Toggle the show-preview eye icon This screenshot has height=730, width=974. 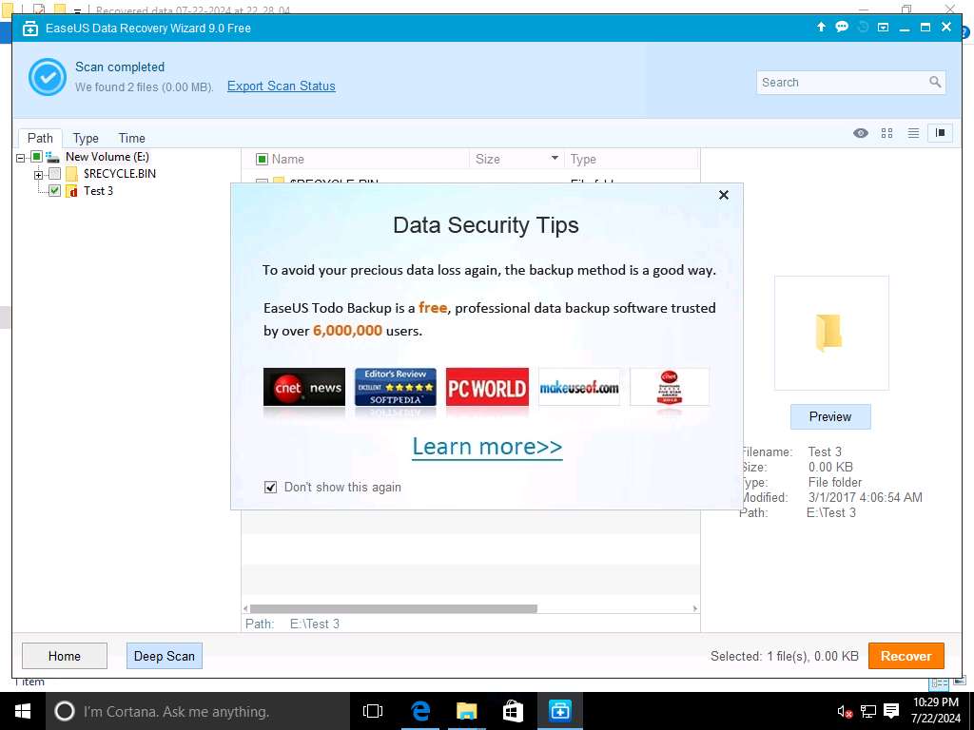(x=860, y=133)
